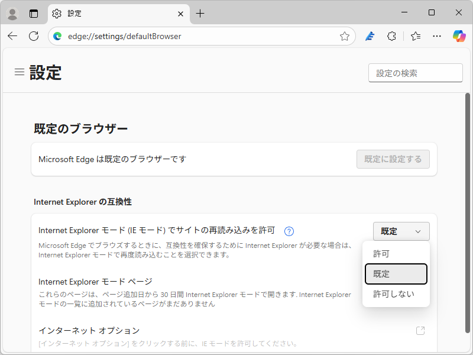Image resolution: width=473 pixels, height=355 pixels.
Task: Open the settings hamburger menu
Action: 20,72
